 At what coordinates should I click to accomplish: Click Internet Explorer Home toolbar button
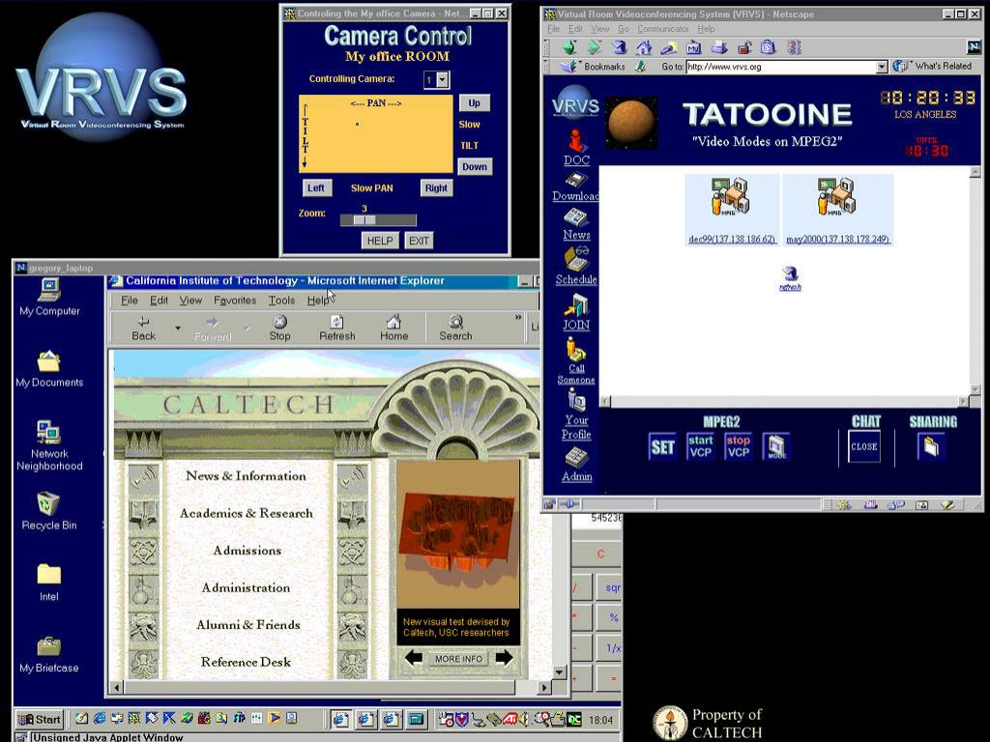click(394, 328)
